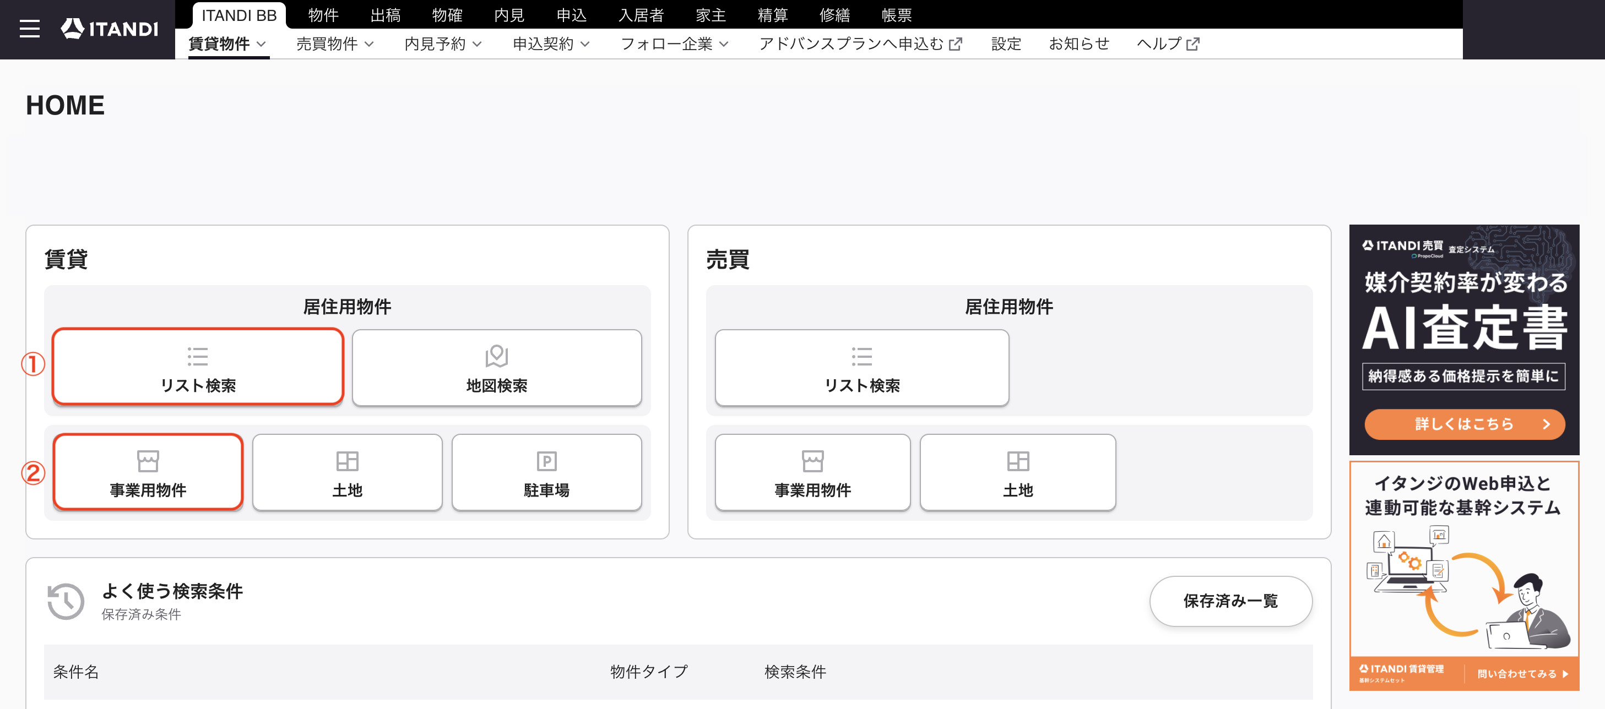Click the 条件名 column header
Screen dimensions: 1605x709
click(76, 672)
